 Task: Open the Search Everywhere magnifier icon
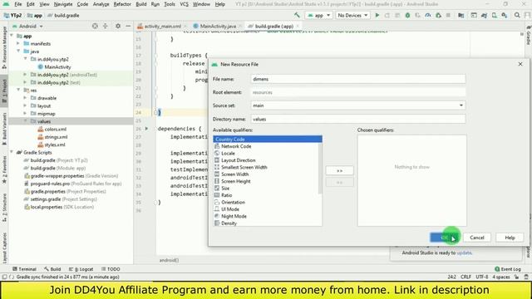pyautogui.click(x=517, y=15)
